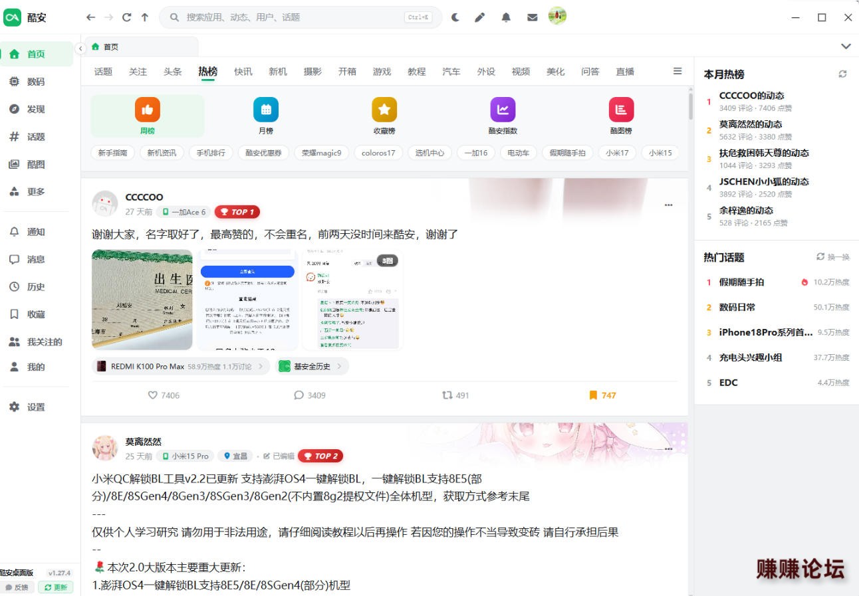The width and height of the screenshot is (859, 596).
Task: Open the category list hamburger menu
Action: click(677, 71)
